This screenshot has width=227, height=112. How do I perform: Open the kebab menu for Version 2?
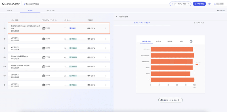(106, 76)
